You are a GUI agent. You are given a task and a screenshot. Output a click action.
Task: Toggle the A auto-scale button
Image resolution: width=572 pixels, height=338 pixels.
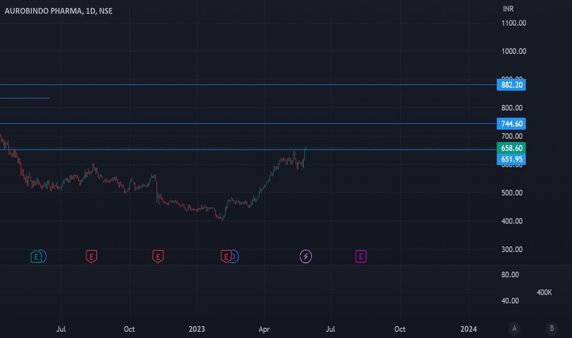(x=514, y=329)
